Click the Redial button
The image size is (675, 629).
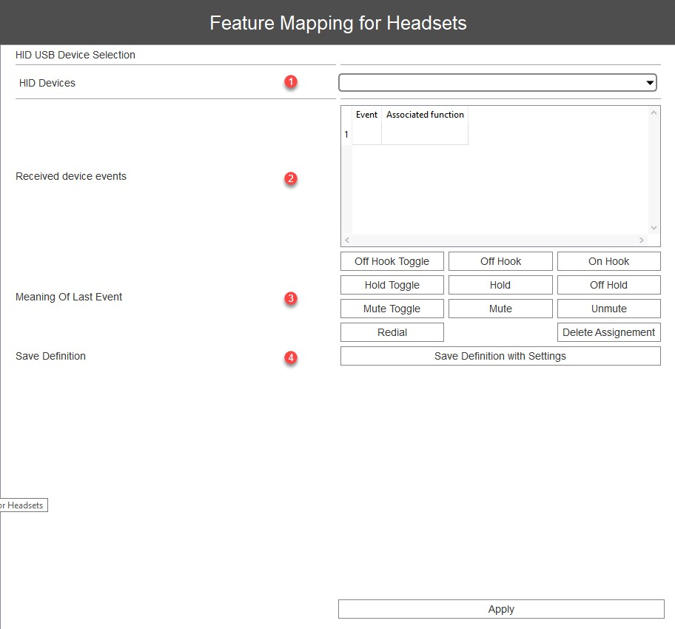[392, 332]
